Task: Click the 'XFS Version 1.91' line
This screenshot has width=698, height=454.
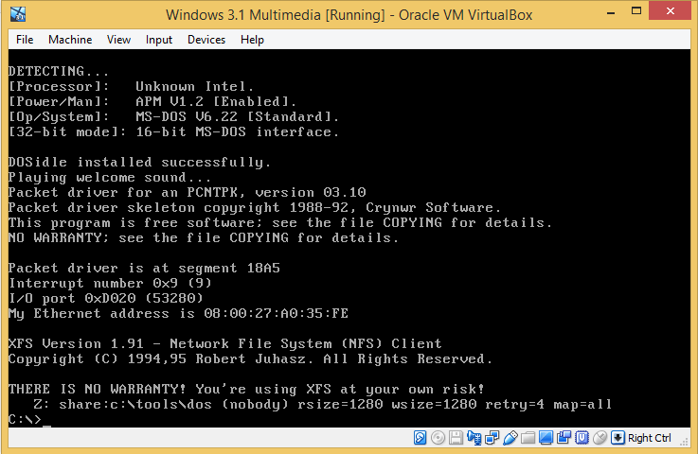Action: (224, 343)
